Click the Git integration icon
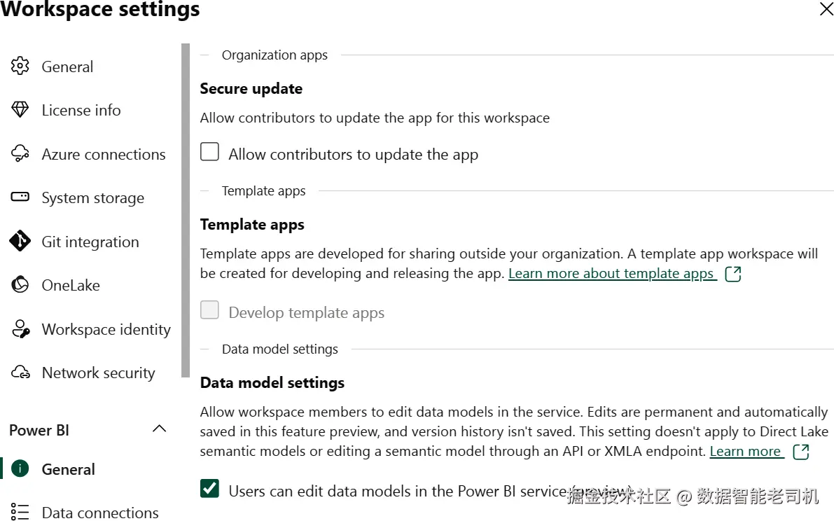Viewport: 834px width, 521px height. click(20, 242)
